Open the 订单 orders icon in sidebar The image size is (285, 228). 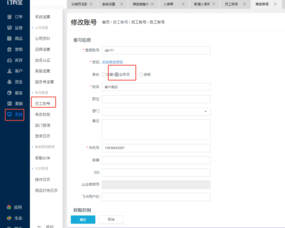[x=9, y=17]
